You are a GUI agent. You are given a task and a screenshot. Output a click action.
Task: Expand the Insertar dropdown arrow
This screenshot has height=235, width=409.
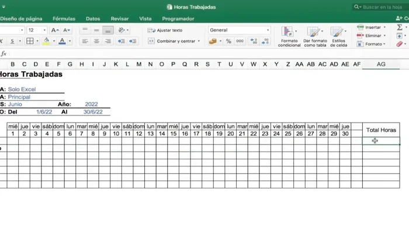click(384, 27)
